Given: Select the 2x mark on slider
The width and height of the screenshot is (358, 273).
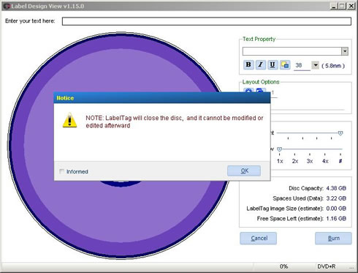Looking at the screenshot, I should point(295,161).
